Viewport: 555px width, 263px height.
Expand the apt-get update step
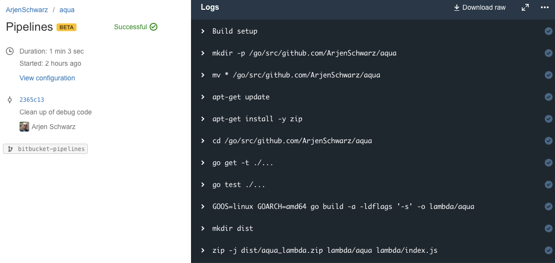tap(203, 97)
